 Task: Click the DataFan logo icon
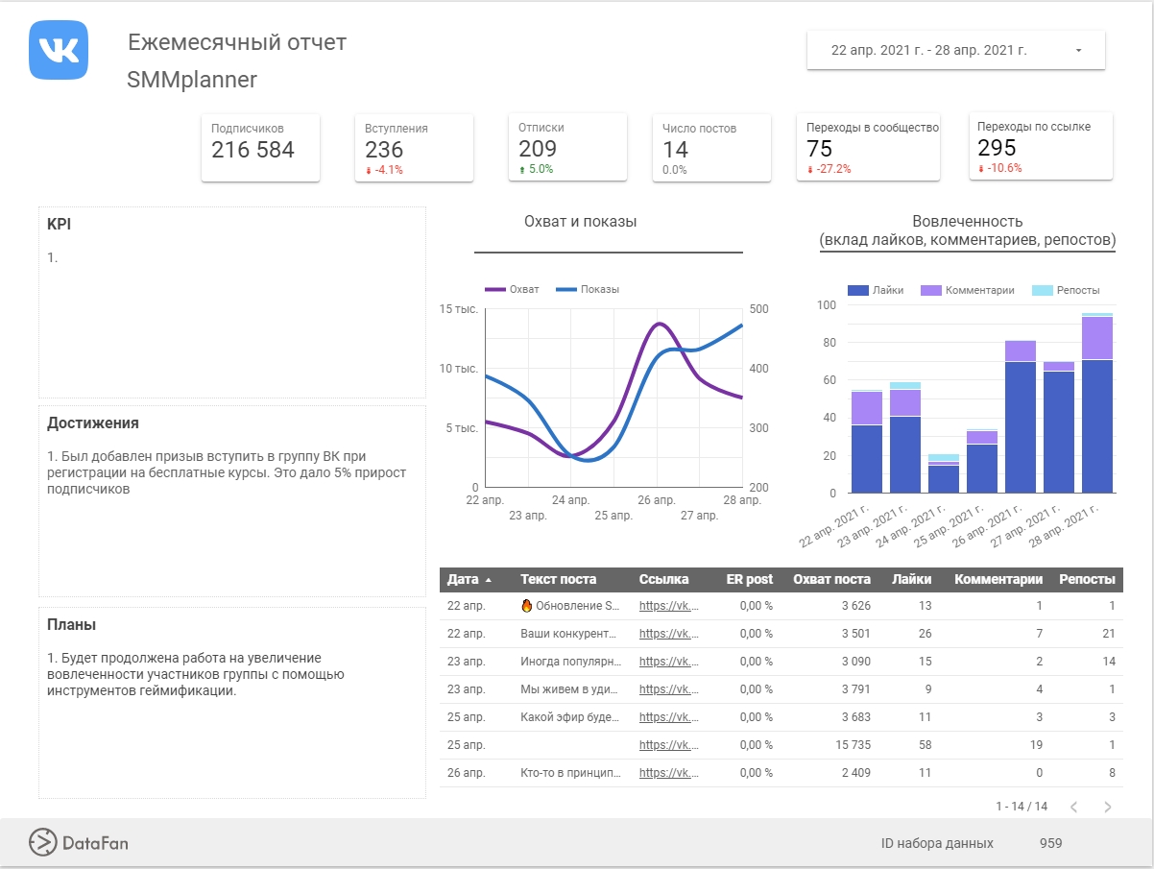pyautogui.click(x=43, y=842)
